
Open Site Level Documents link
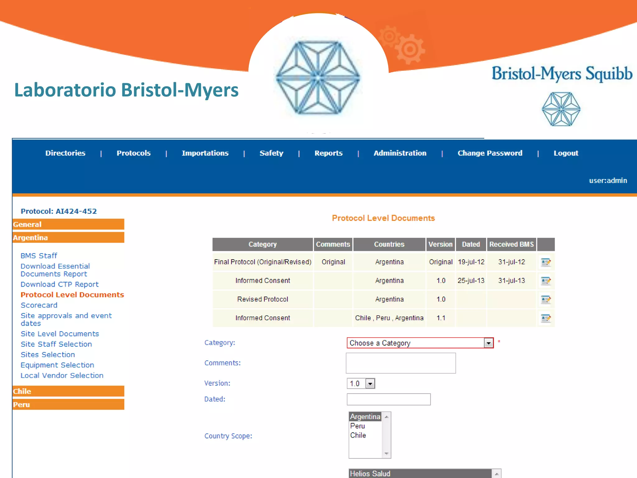click(60, 334)
